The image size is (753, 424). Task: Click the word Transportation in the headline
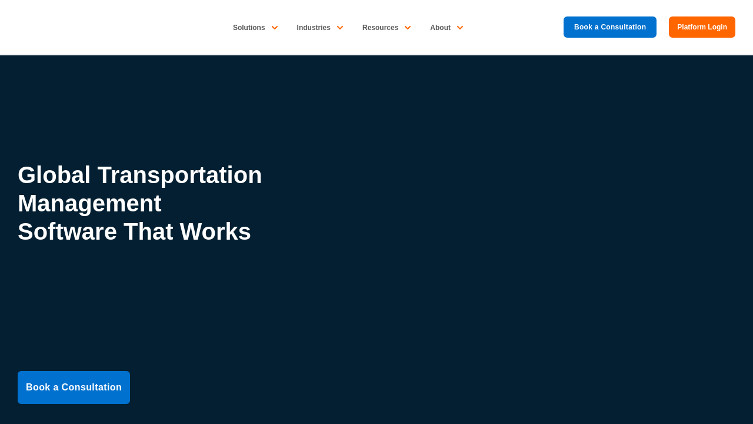click(179, 175)
